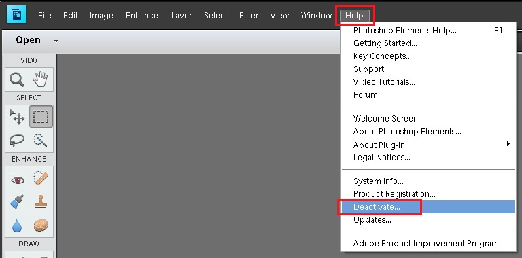Choose Key Concepts from Help menu
Image resolution: width=522 pixels, height=258 pixels.
click(x=428, y=56)
